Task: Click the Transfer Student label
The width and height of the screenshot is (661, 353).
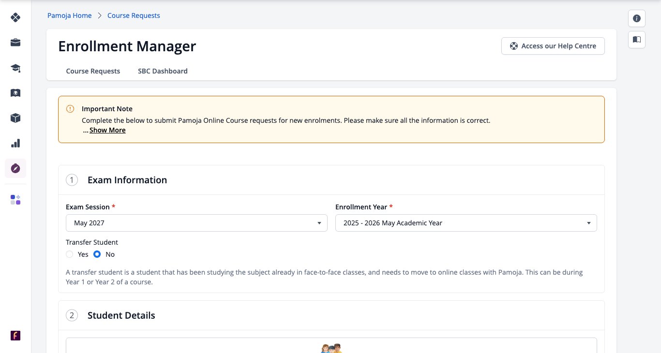Action: pyautogui.click(x=92, y=242)
